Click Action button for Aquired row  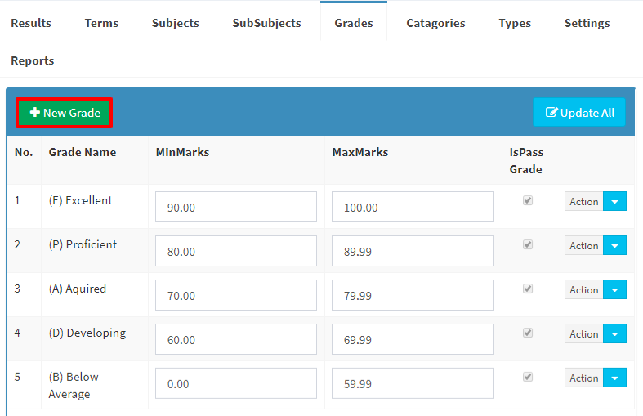tap(583, 289)
